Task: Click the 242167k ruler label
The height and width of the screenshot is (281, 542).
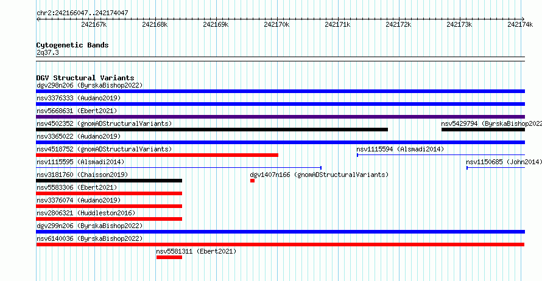Action: (94, 24)
